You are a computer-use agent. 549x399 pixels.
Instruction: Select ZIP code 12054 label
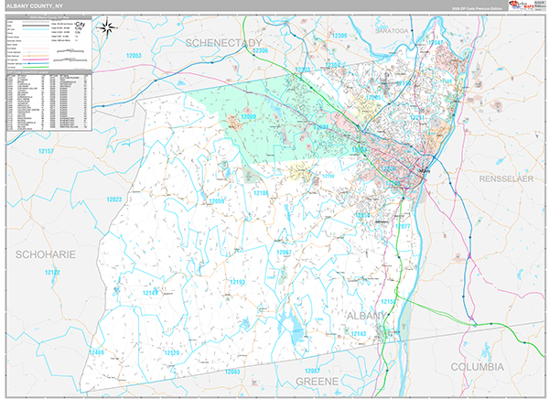click(x=362, y=215)
